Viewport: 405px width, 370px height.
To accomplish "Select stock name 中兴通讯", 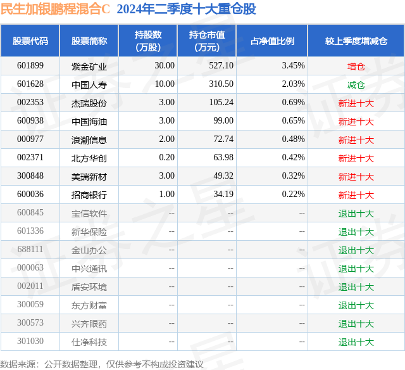I will coord(89,269).
